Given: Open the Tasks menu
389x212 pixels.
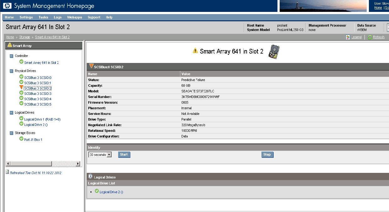Looking at the screenshot, I should tap(43, 18).
